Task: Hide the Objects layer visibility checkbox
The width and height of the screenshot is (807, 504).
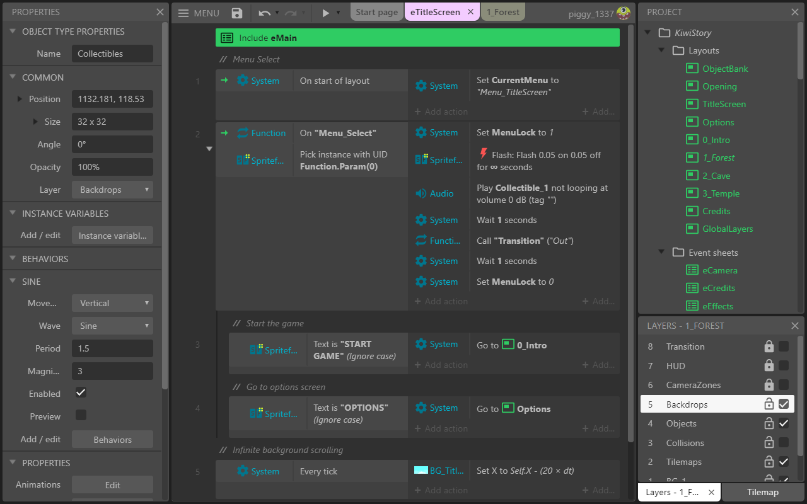Action: (783, 423)
